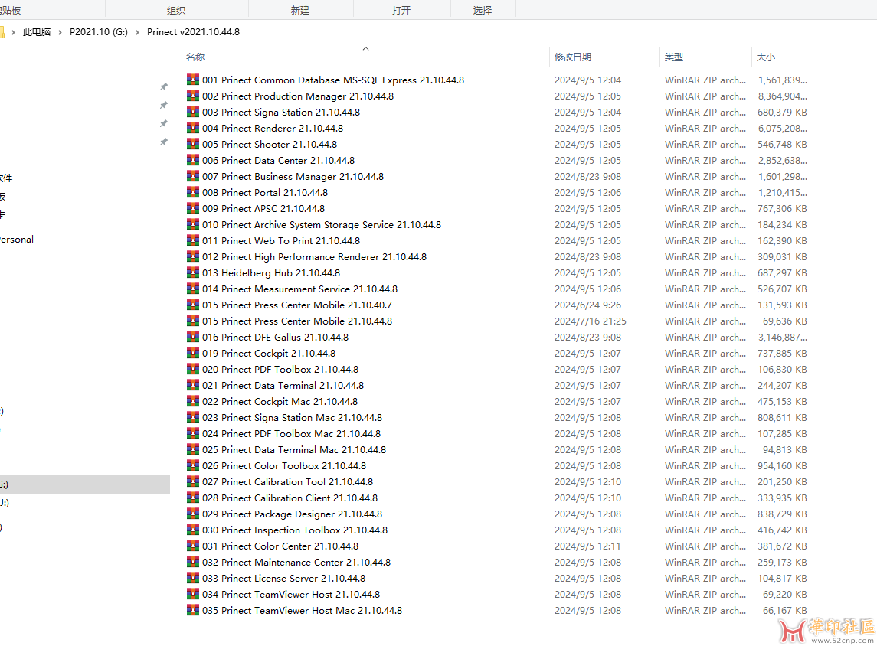The image size is (877, 646).
Task: Select the ZIP icon of 027 Prinect Calibration Tool
Action: (193, 481)
